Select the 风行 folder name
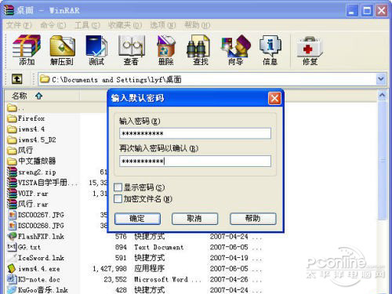Viewport: 392px width, 294px height. pyautogui.click(x=25, y=151)
